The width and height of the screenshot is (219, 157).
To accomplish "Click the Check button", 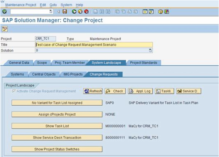I will tap(115, 91).
